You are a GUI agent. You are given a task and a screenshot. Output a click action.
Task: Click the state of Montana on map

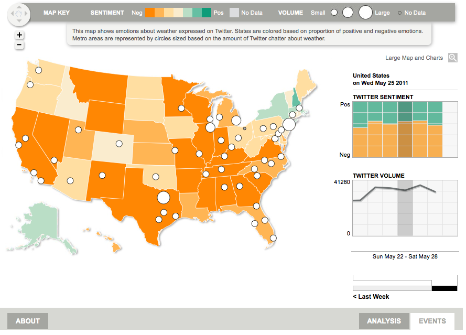point(100,85)
